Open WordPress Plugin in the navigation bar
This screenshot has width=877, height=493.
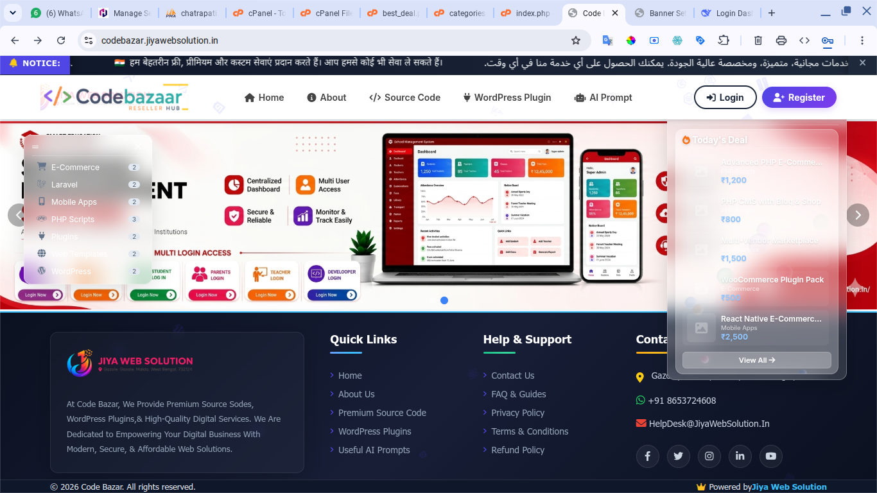(x=507, y=98)
